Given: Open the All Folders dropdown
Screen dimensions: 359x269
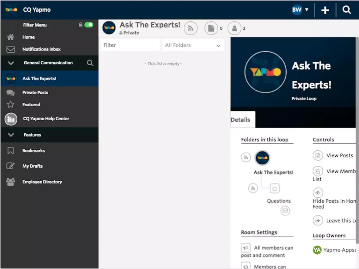Looking at the screenshot, I should click(x=193, y=45).
